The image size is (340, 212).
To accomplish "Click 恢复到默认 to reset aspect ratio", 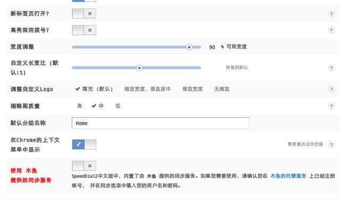I will [237, 67].
